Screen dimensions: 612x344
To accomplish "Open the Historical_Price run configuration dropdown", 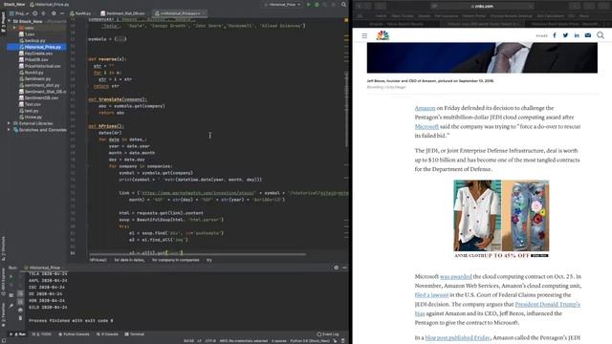I will pyautogui.click(x=283, y=4).
